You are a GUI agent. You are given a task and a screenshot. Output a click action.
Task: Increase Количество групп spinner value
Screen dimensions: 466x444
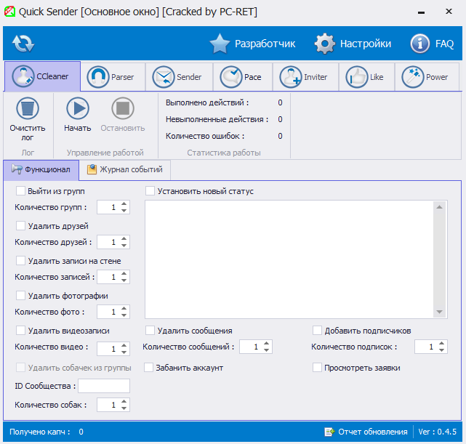(124, 204)
